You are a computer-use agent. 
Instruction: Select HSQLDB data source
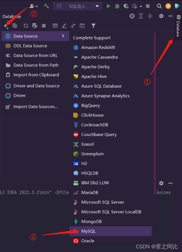click(111, 173)
